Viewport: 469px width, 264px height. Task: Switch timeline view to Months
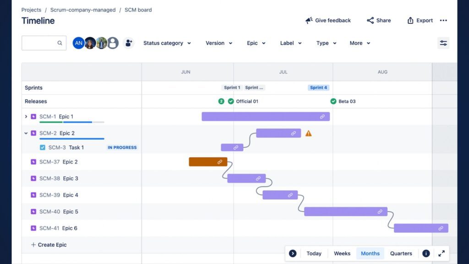click(x=370, y=253)
